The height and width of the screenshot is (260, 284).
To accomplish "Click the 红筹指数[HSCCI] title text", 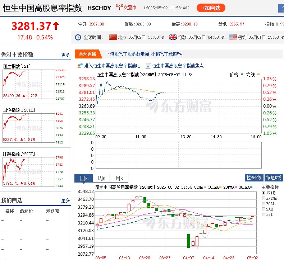I will point(19,154).
